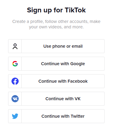Sign up using a phone number or email
Viewport: 113px width, 134px height.
point(56,46)
